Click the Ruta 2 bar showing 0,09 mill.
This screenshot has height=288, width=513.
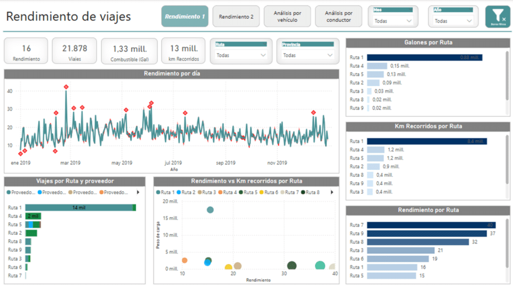373,83
